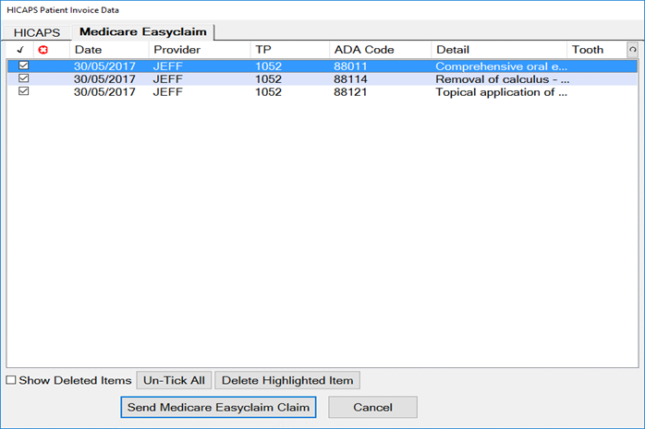This screenshot has width=645, height=429.
Task: Untick the checkbox for ADA code 88011
Action: click(x=24, y=66)
